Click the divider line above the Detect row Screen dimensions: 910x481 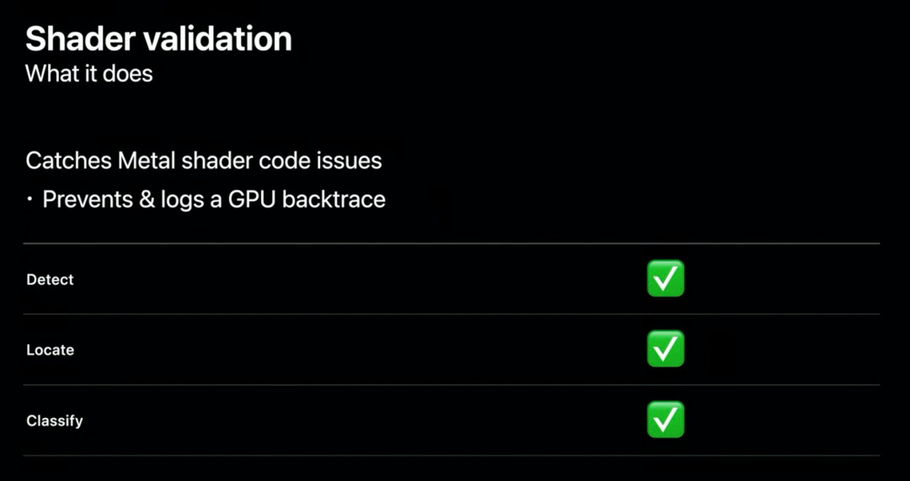tap(452, 244)
